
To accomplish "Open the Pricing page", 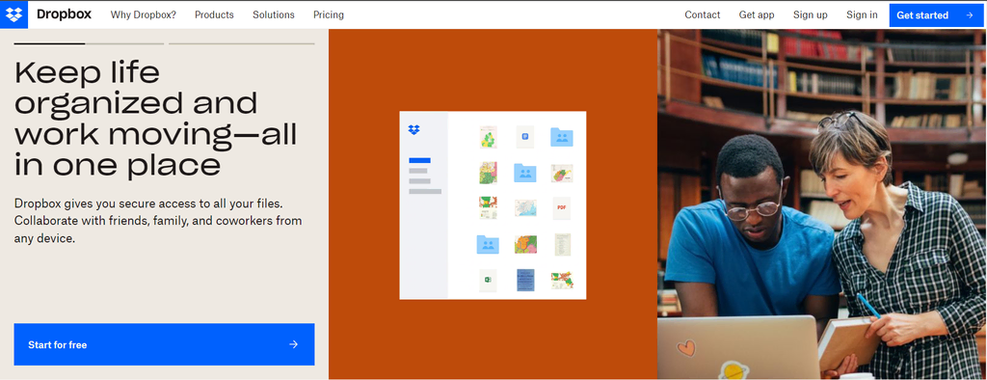I will 329,14.
